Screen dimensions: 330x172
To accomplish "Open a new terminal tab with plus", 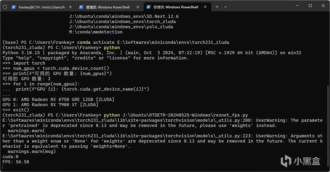I will coord(217,7).
